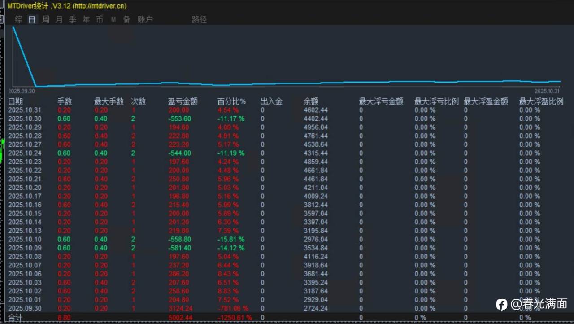
Task: Click the -544.00 loss amount
Action: coord(179,153)
